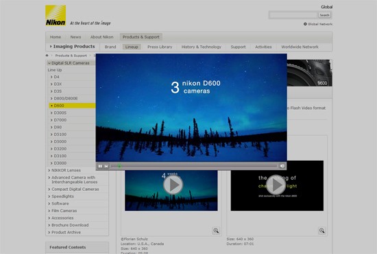Open the Global Network link
Image resolution: width=377 pixels, height=254 pixels.
coord(318,24)
